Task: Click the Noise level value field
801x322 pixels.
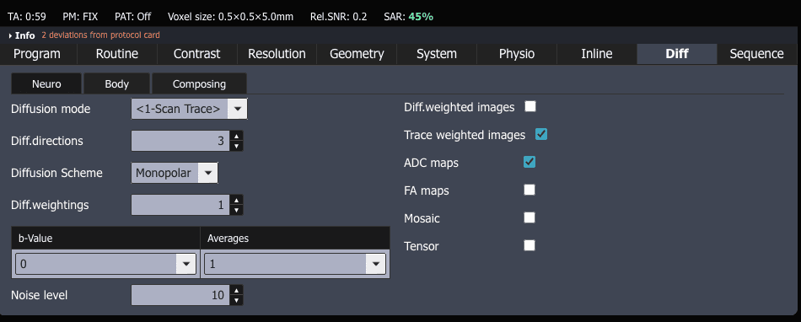Action: point(180,295)
